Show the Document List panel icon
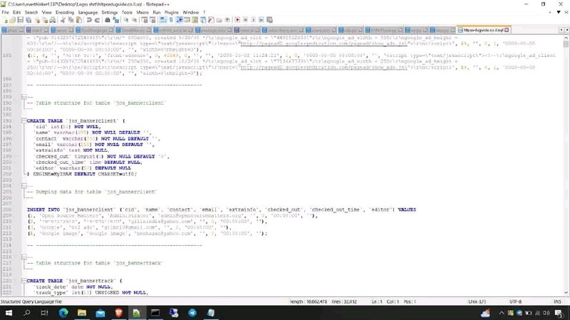Screen dimensions: 570x320 tap(203, 20)
